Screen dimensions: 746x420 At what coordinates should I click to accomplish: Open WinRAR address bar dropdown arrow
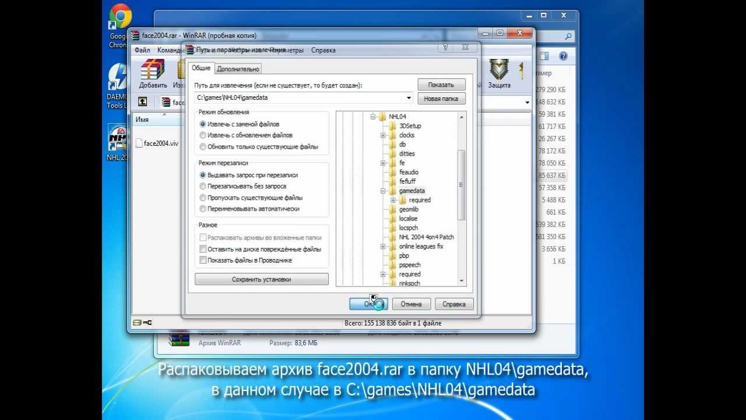pyautogui.click(x=527, y=102)
